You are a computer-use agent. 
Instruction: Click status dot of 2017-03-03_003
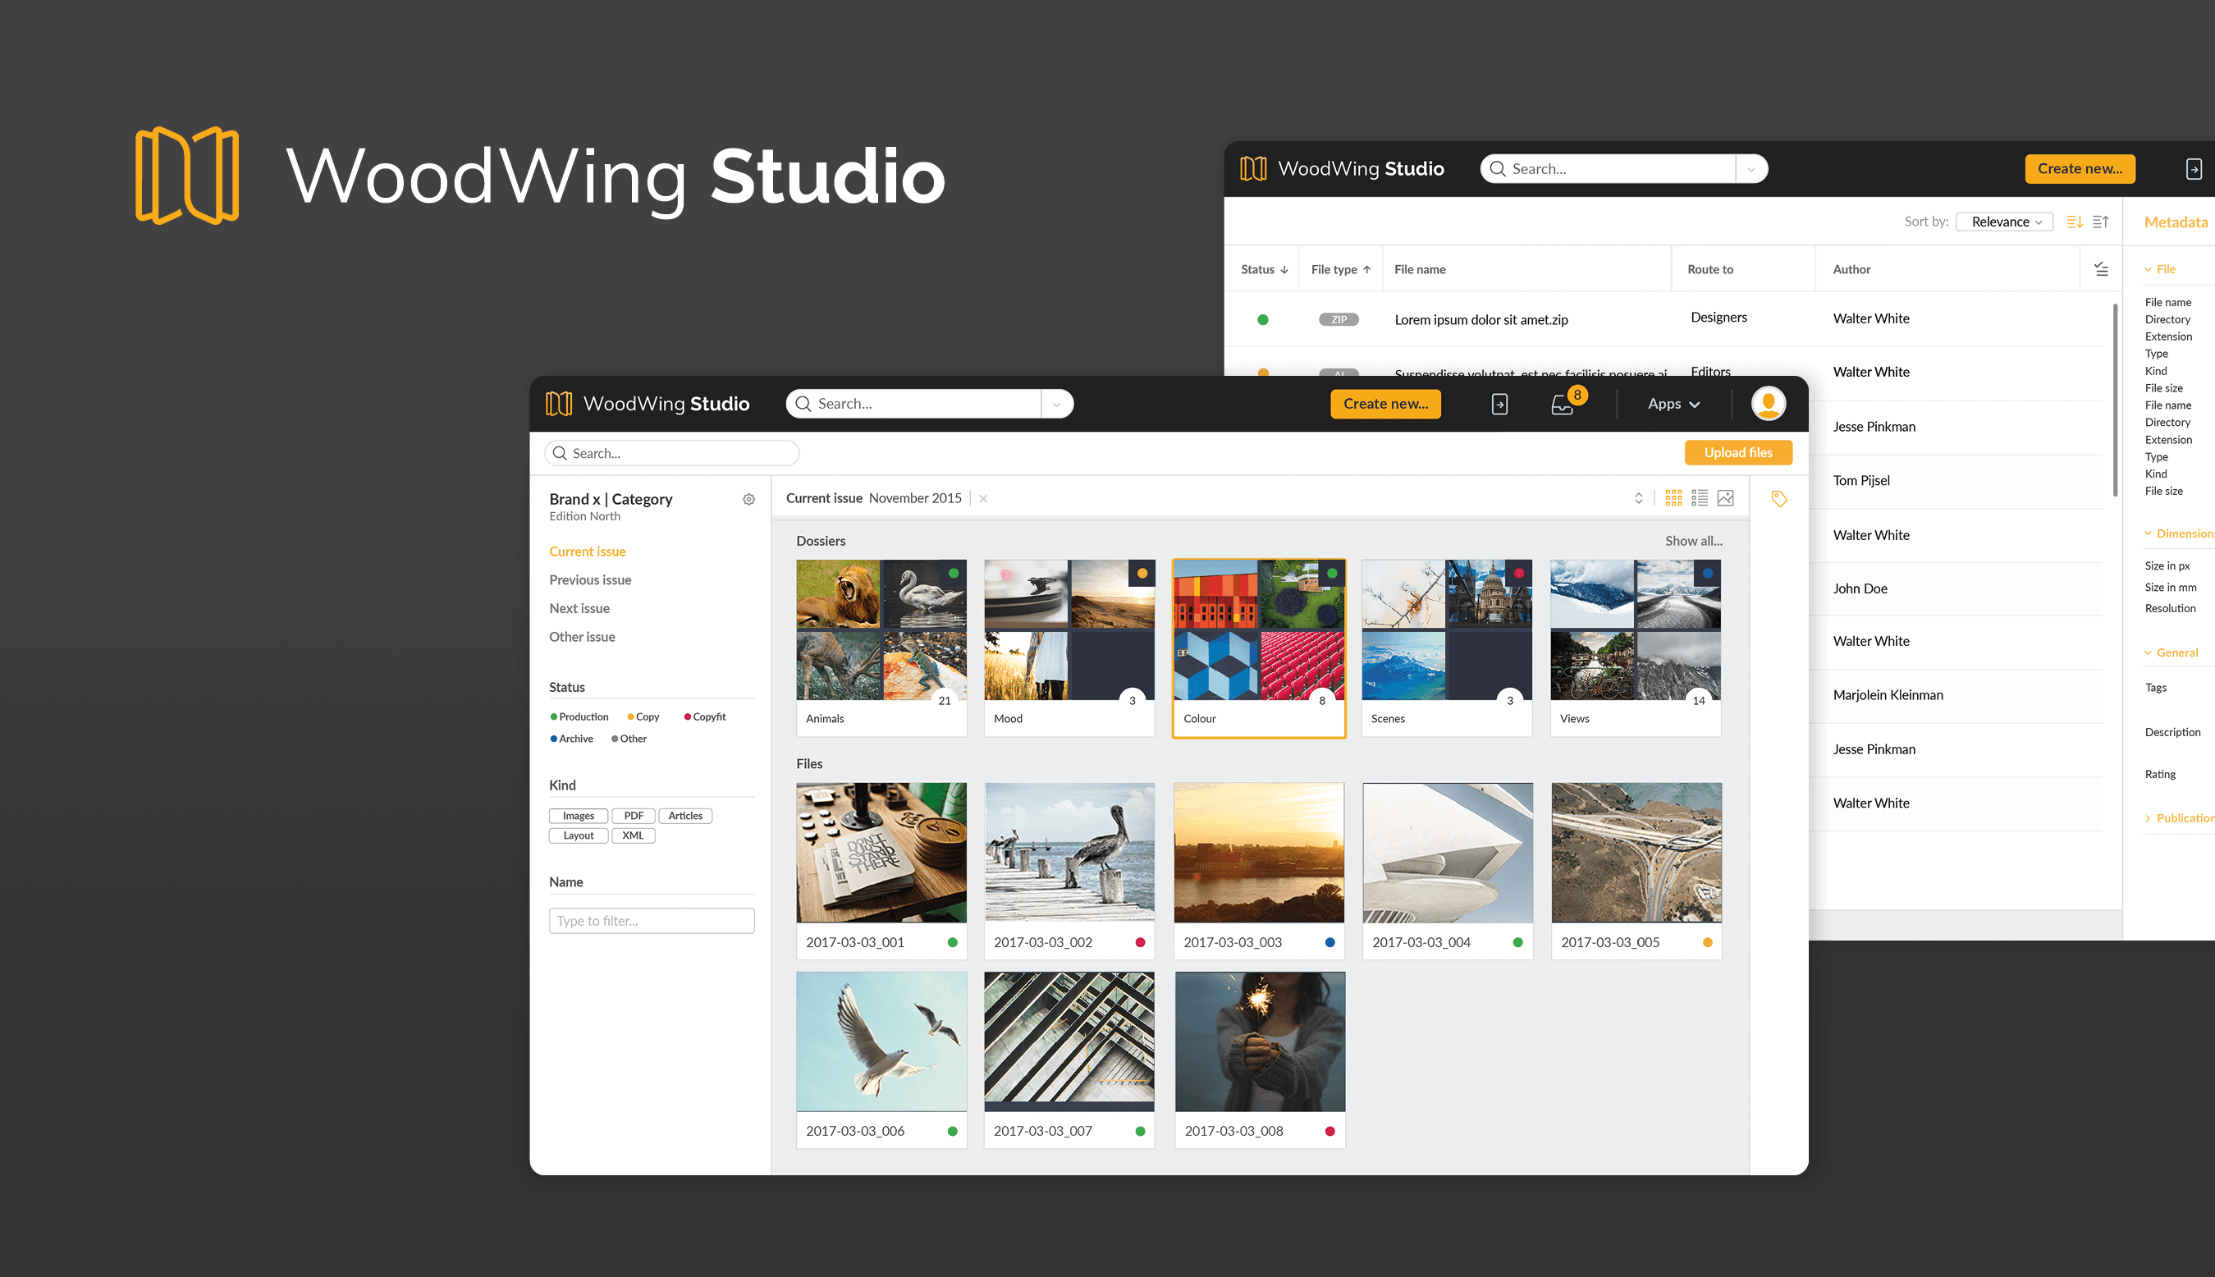pos(1329,943)
